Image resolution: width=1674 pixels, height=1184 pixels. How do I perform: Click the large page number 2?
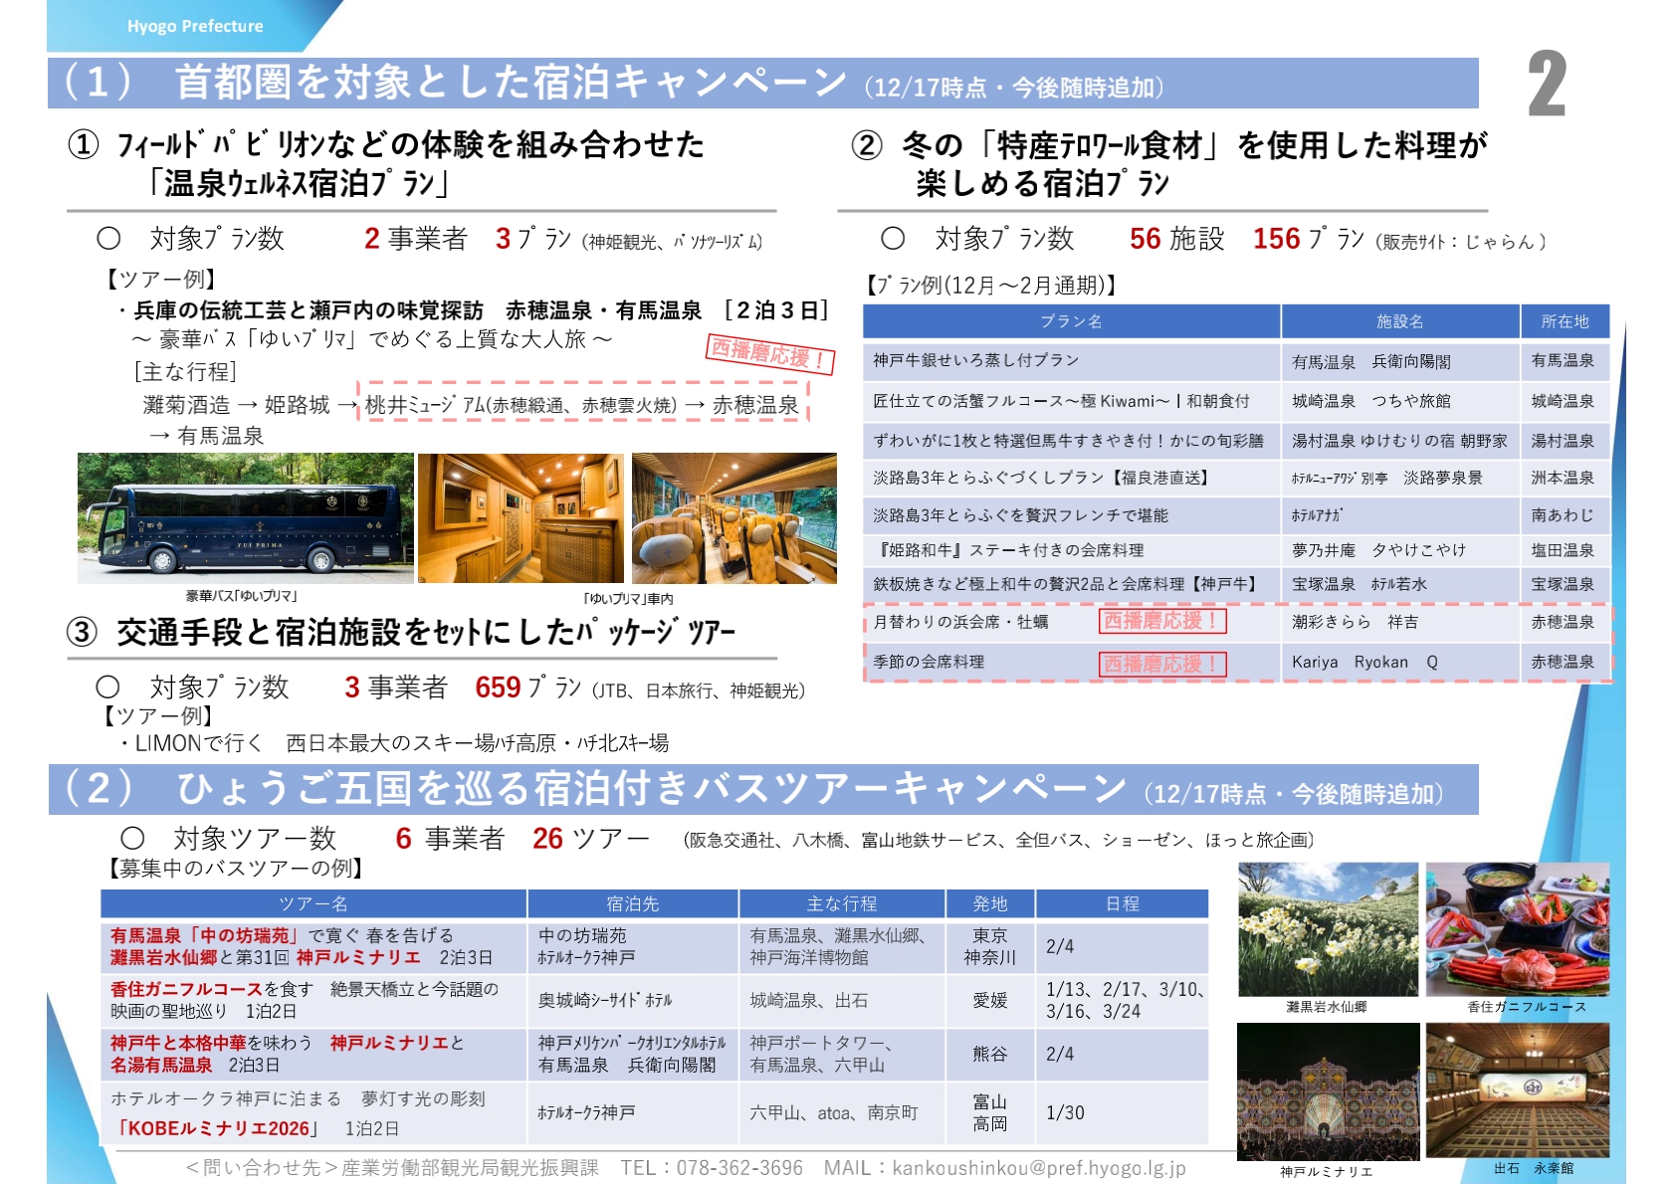point(1546,86)
